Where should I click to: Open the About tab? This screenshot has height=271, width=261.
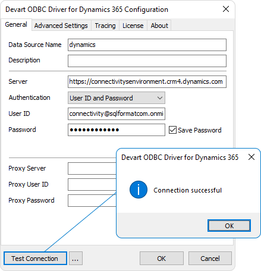(x=159, y=26)
